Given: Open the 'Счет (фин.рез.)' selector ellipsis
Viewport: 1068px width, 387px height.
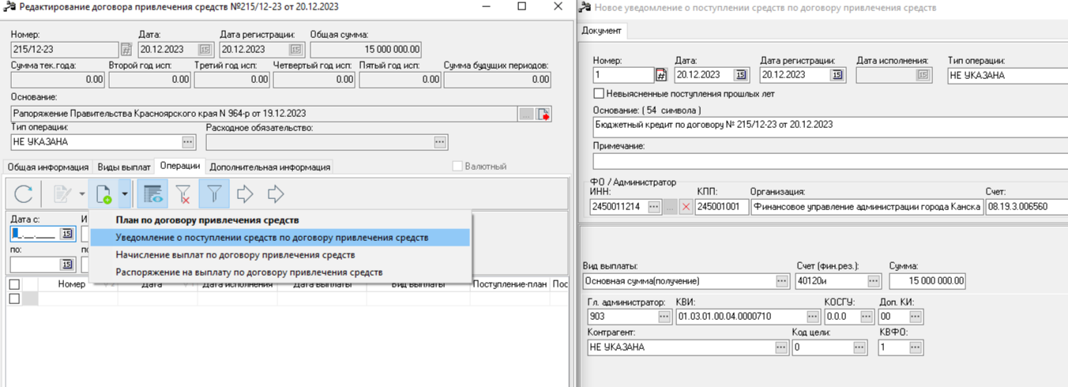Looking at the screenshot, I should tap(874, 281).
